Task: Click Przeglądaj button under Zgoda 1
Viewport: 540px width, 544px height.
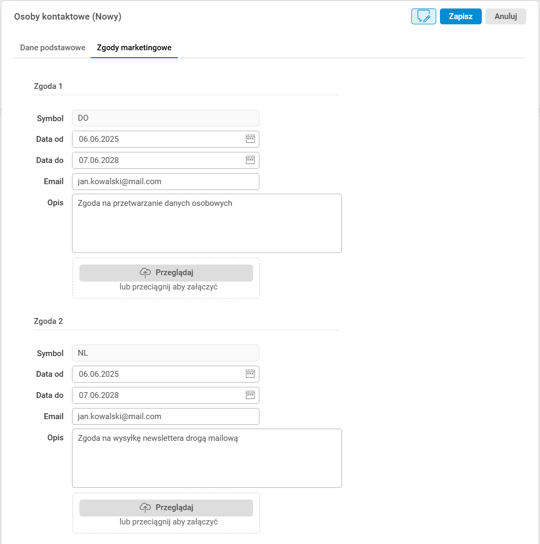Action: click(x=166, y=273)
